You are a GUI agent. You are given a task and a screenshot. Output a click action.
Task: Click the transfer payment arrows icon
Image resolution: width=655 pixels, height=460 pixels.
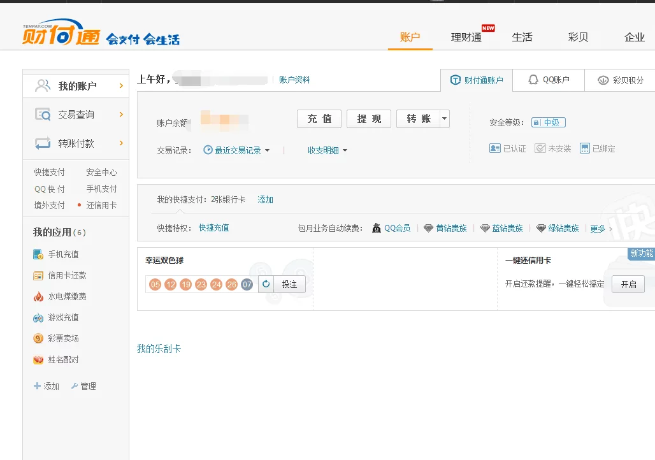pos(43,143)
